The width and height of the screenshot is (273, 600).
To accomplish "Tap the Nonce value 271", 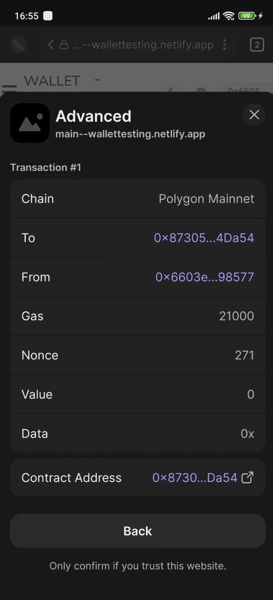I will coord(244,355).
